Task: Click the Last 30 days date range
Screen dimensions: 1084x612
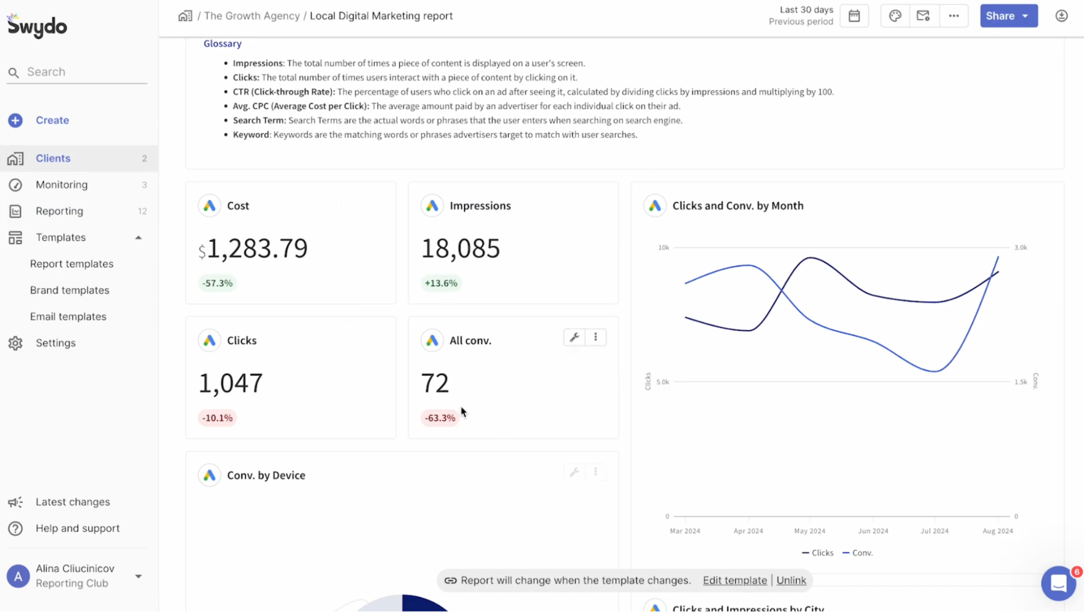Action: 806,10
